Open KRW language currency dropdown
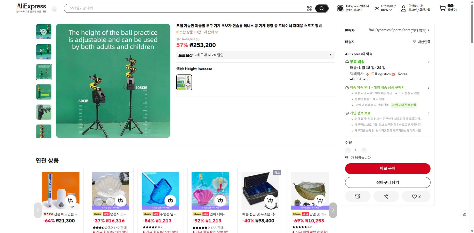Image resolution: width=474 pixels, height=233 pixels. (x=386, y=10)
